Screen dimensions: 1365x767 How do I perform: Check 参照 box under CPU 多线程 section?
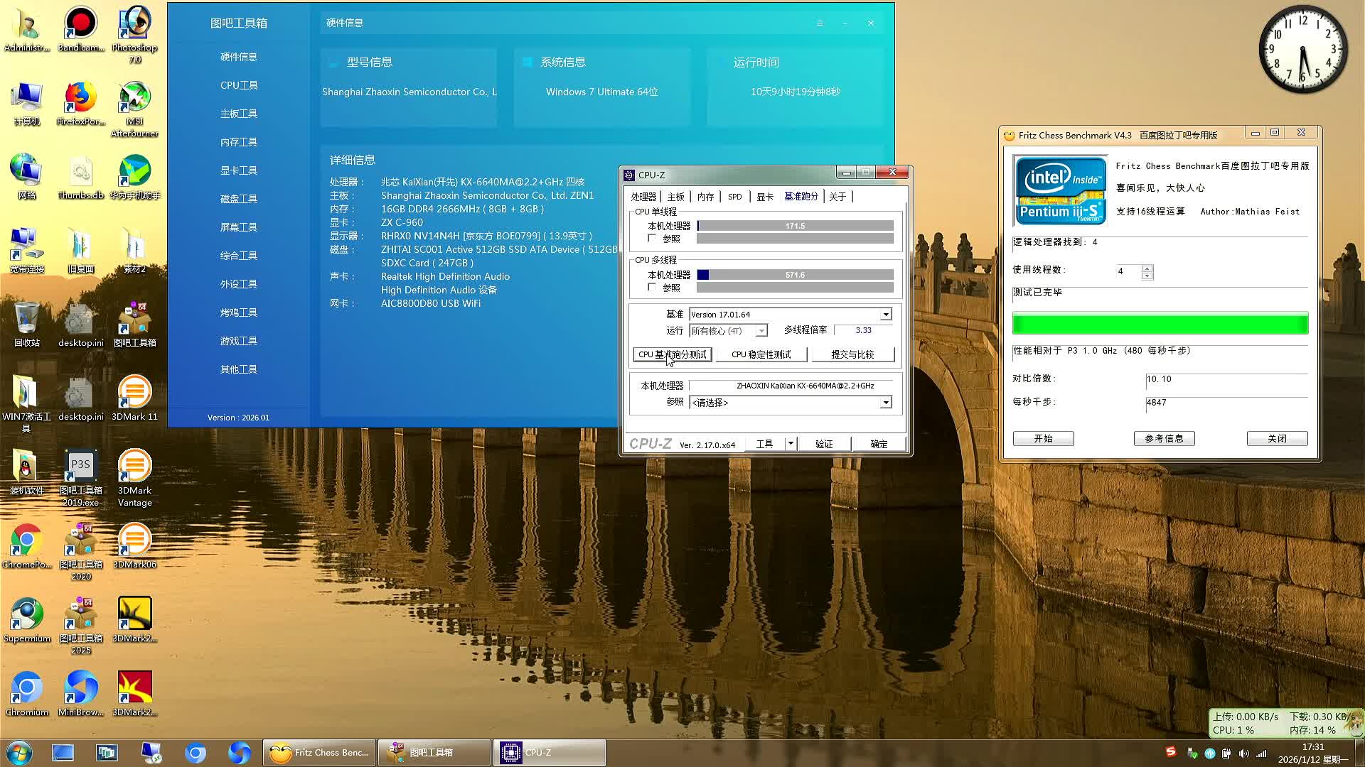pyautogui.click(x=652, y=287)
